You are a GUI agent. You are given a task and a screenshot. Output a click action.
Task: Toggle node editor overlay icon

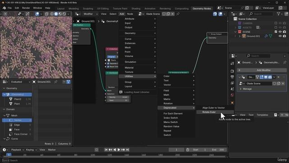(x=220, y=14)
